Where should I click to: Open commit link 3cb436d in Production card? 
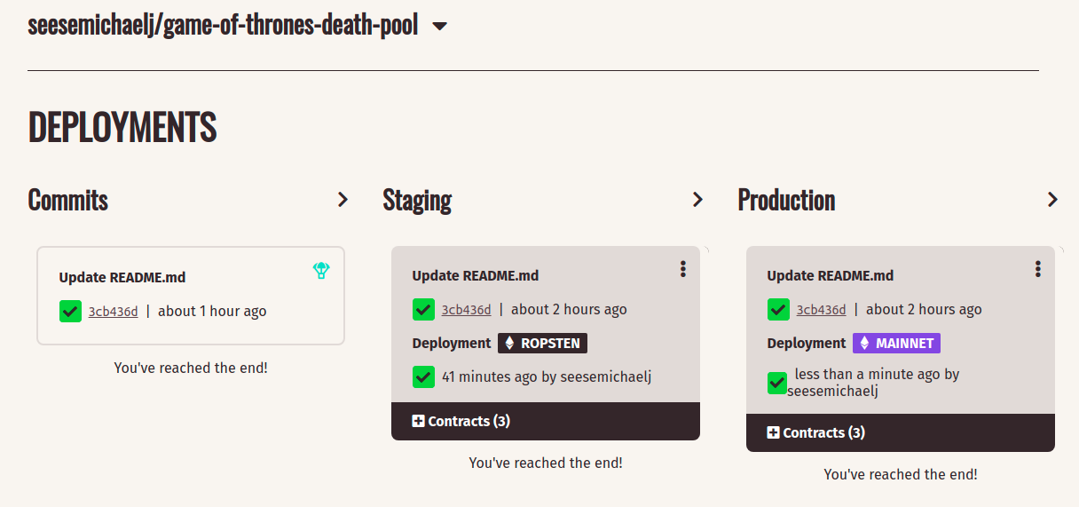tap(821, 310)
